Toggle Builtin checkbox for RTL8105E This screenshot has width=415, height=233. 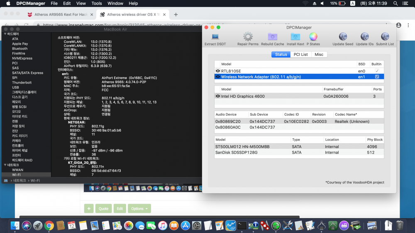377,71
